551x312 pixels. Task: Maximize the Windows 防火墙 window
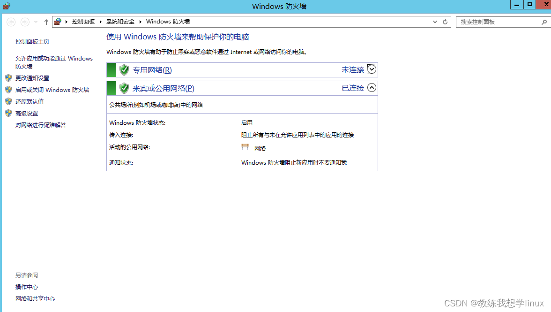(529, 5)
